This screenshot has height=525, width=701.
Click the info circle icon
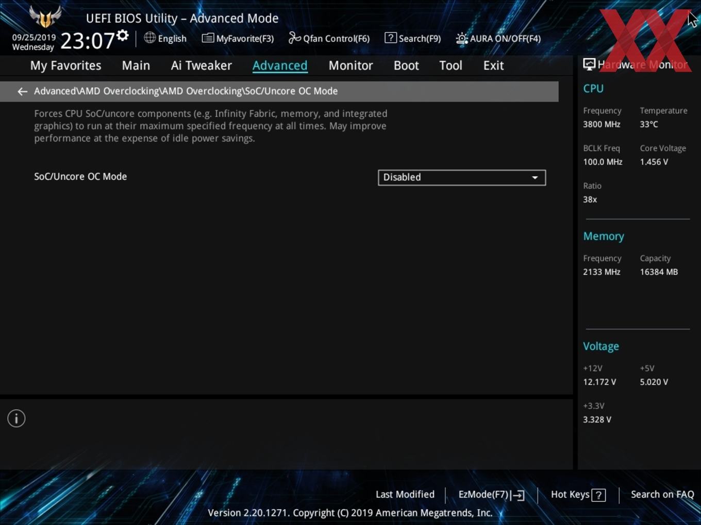pos(16,418)
